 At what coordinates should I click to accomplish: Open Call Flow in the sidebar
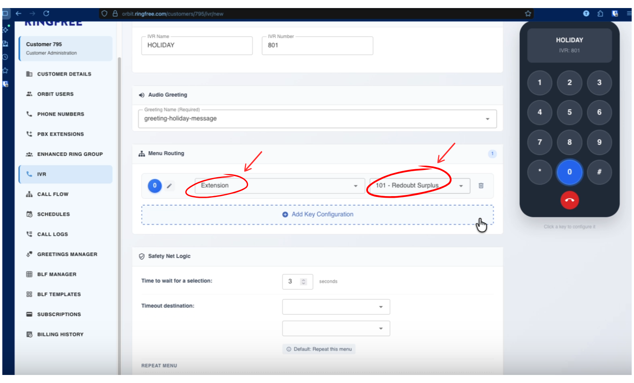(53, 194)
